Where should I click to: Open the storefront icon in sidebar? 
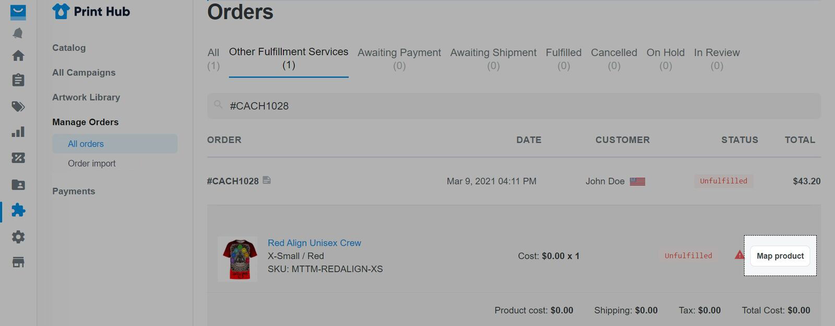coord(18,262)
